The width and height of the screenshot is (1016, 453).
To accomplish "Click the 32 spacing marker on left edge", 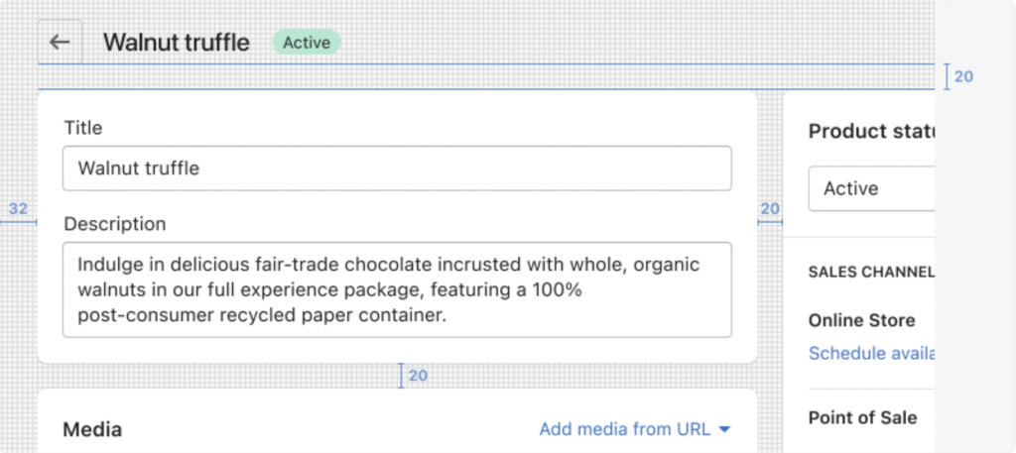I will (x=18, y=209).
